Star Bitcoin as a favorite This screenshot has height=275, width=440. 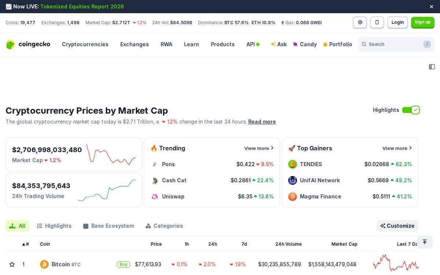(12, 264)
